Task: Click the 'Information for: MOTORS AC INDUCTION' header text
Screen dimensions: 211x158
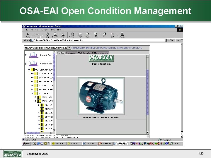Action: (106, 48)
